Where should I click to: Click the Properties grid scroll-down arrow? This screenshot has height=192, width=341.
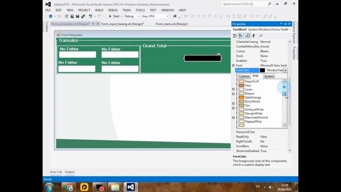pos(290,150)
